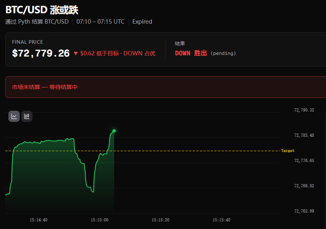Click the (pending) status label
Image resolution: width=326 pixels, height=229 pixels.
tap(223, 53)
